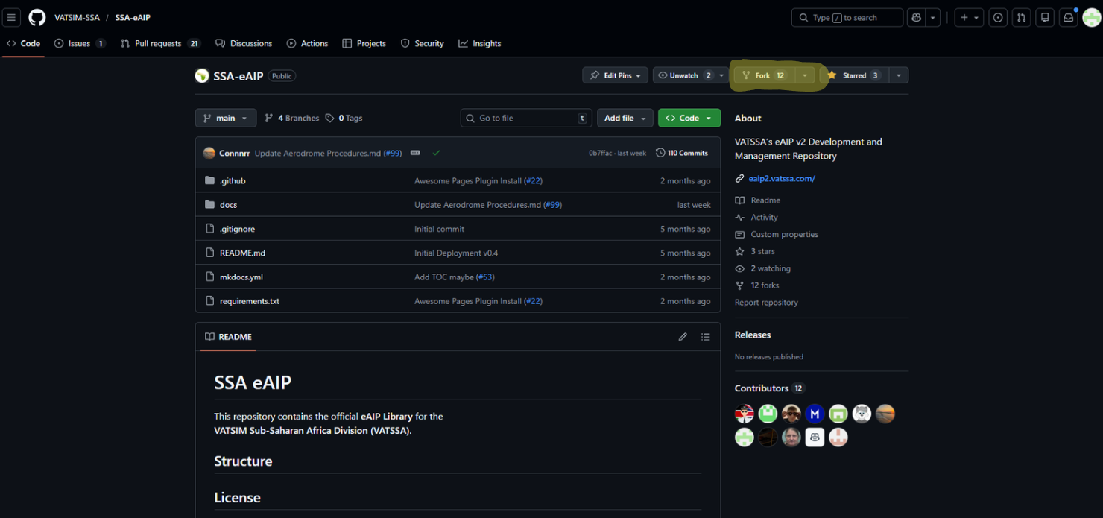Click the pull requests icon in header

(1021, 17)
